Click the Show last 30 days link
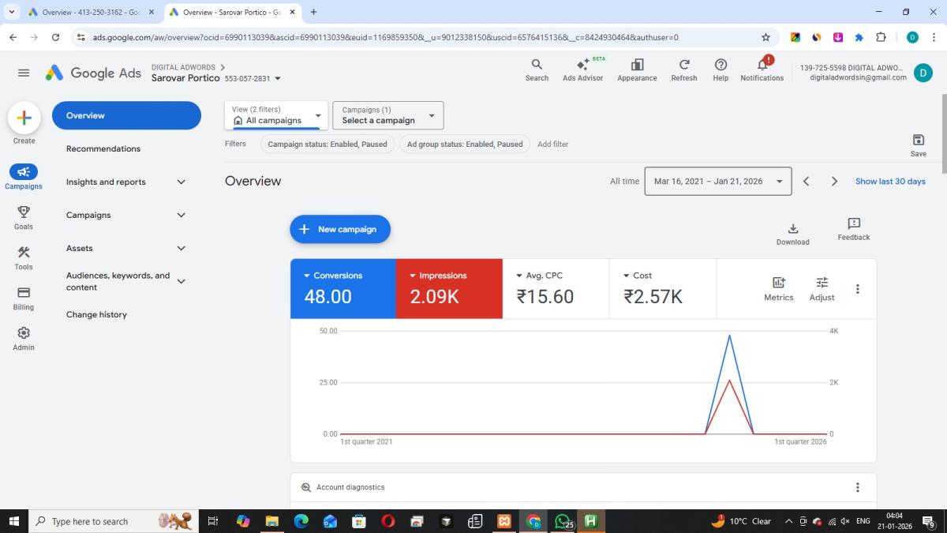947x533 pixels. pyautogui.click(x=890, y=181)
